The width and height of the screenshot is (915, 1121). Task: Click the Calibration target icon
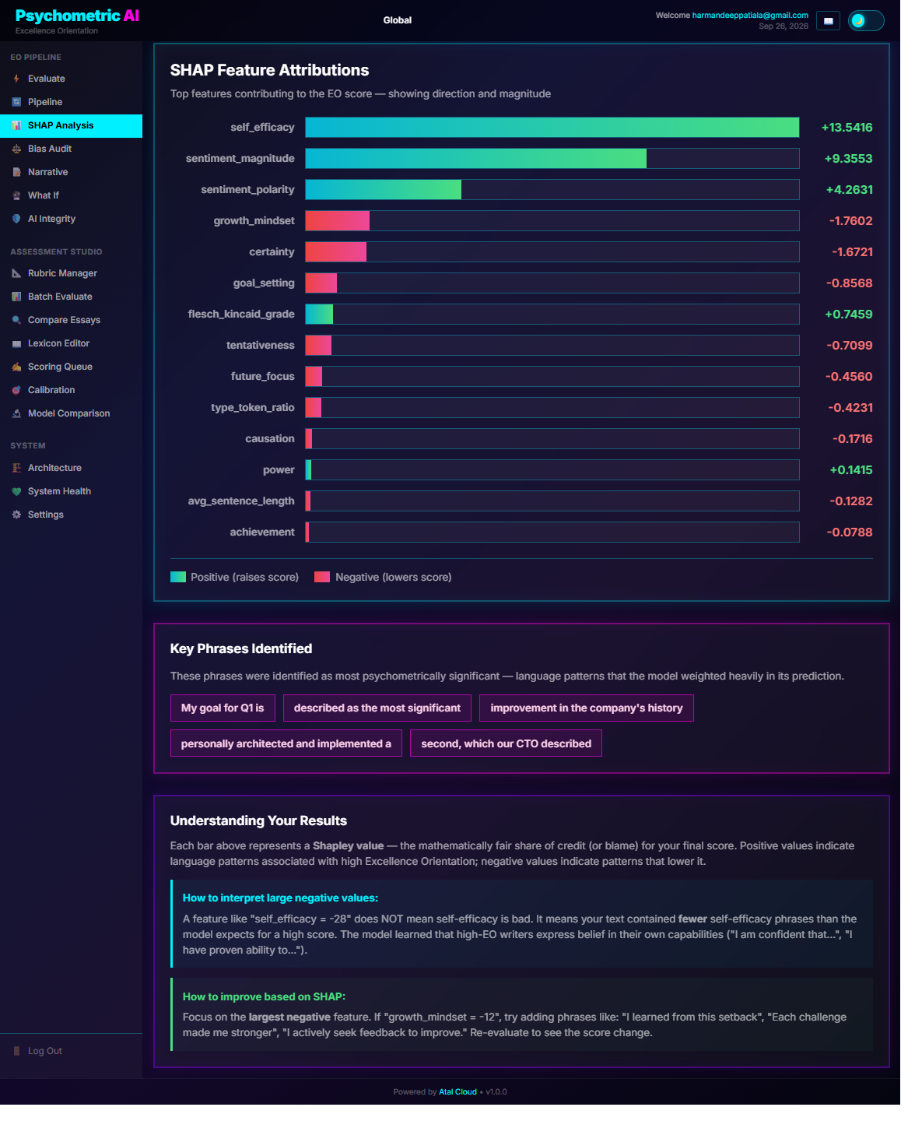click(x=16, y=390)
